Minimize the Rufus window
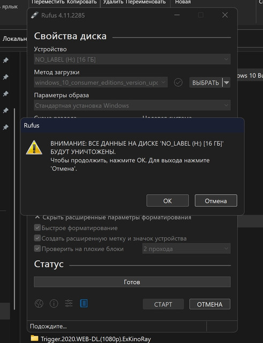 (x=177, y=15)
